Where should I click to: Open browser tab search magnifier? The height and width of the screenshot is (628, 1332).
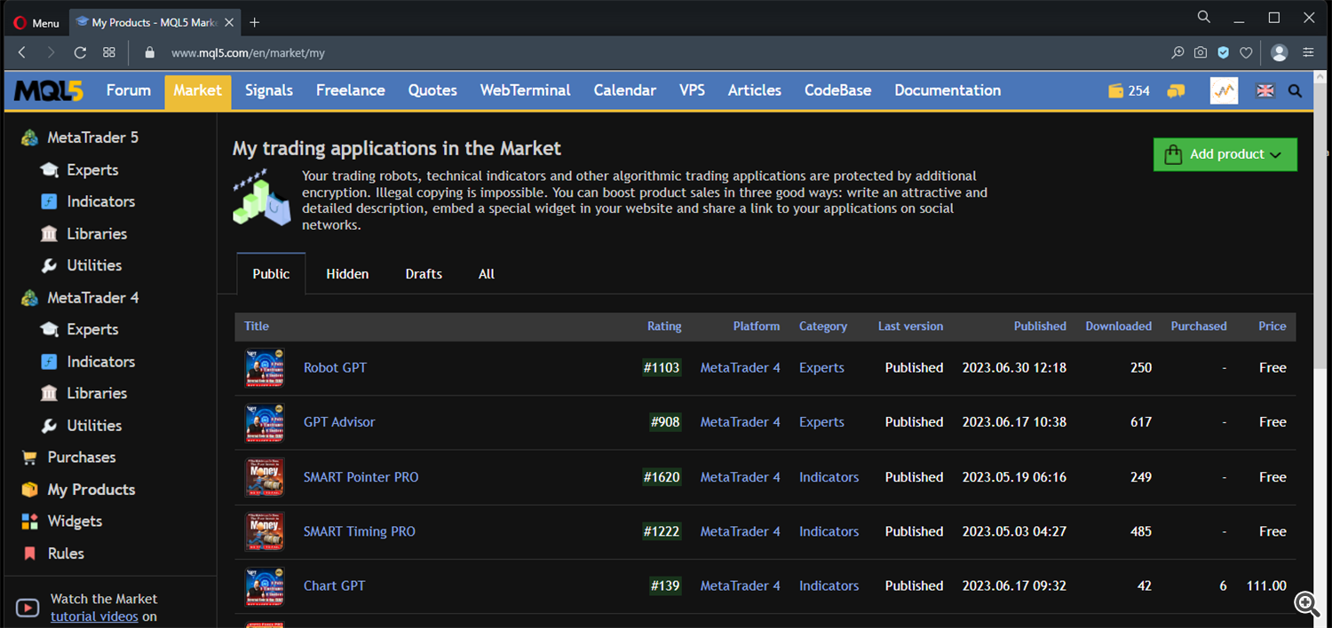(1204, 17)
